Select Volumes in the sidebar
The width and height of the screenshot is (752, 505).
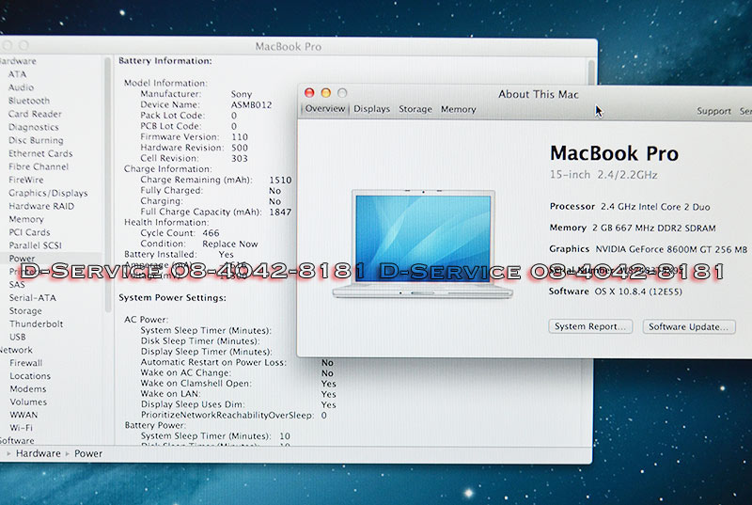(x=28, y=402)
